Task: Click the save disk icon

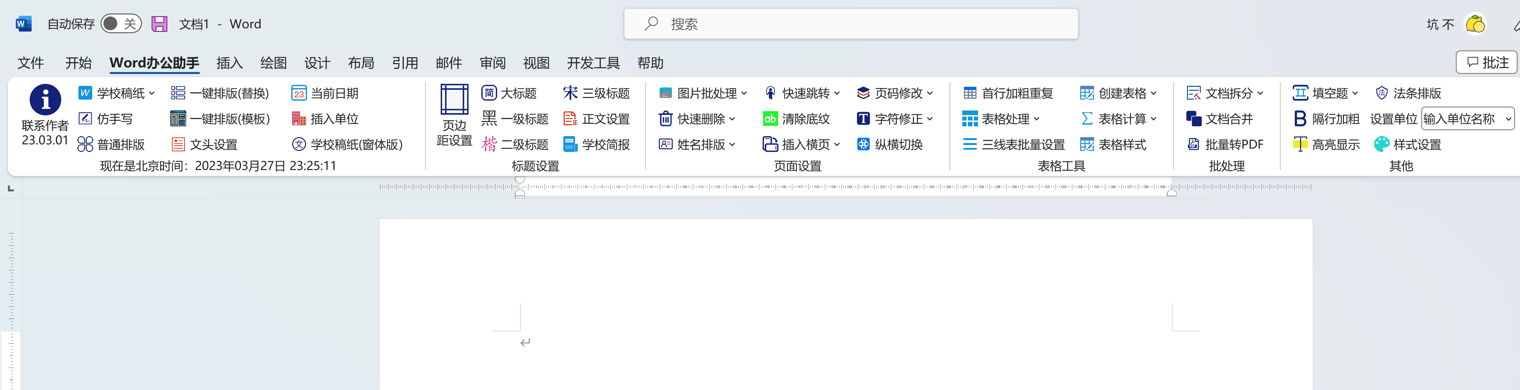Action: tap(159, 24)
